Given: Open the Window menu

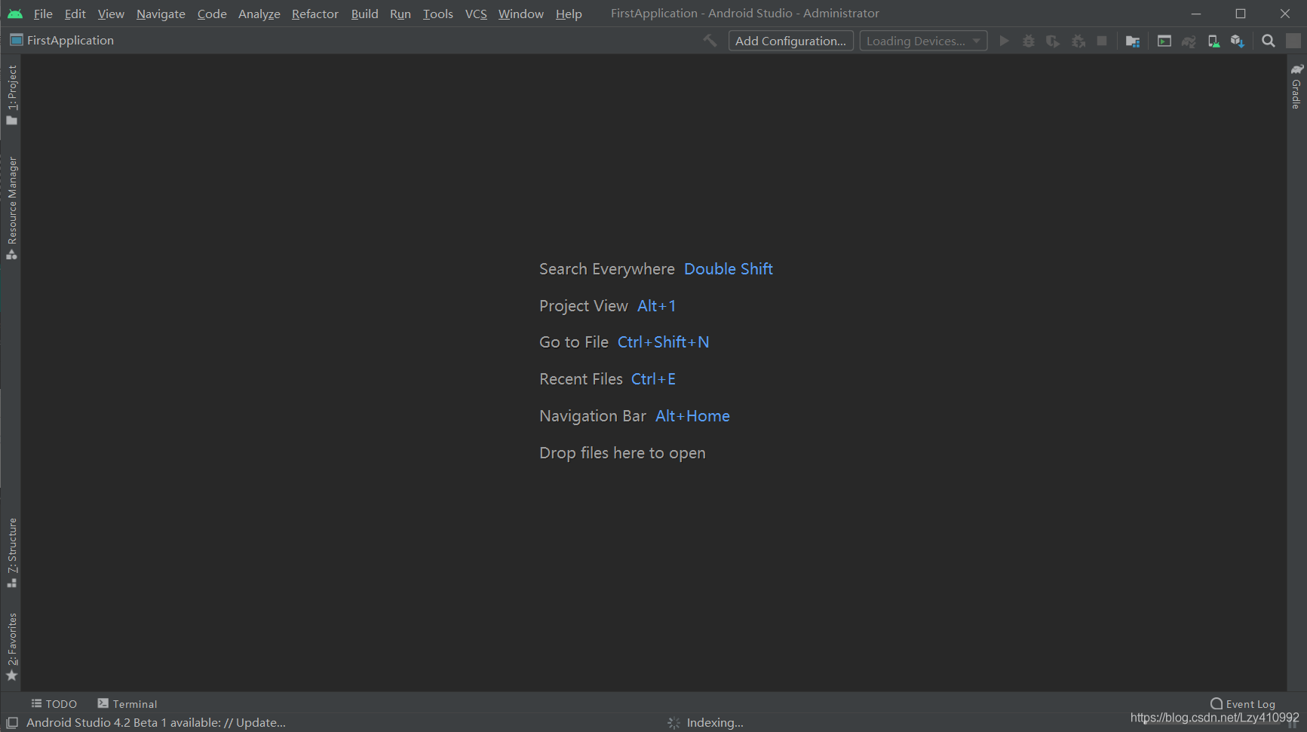Looking at the screenshot, I should coord(520,14).
